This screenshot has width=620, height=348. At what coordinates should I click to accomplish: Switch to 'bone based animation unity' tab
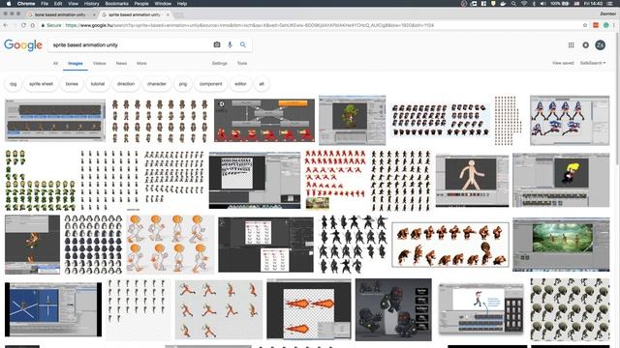(60, 14)
